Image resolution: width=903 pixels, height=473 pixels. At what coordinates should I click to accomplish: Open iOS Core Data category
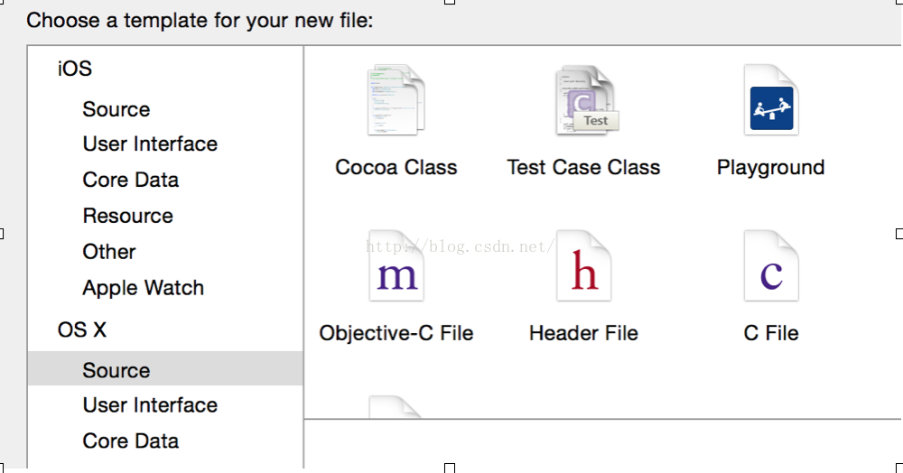pyautogui.click(x=131, y=180)
